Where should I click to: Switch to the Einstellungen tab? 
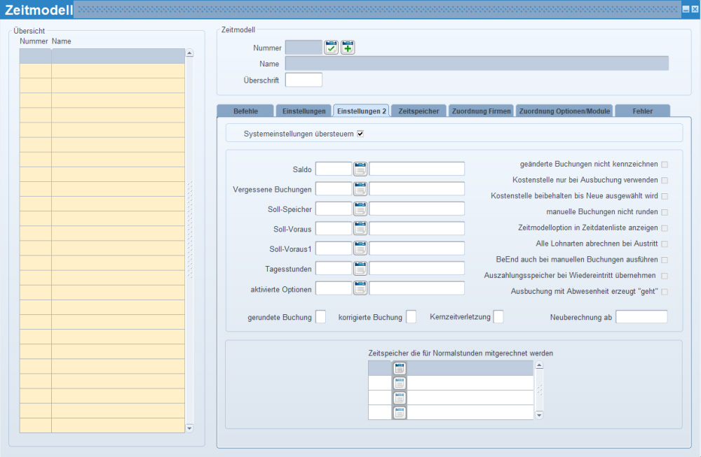[304, 111]
